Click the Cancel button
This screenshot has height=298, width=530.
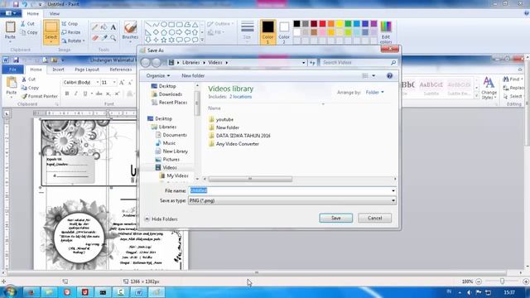coord(374,218)
